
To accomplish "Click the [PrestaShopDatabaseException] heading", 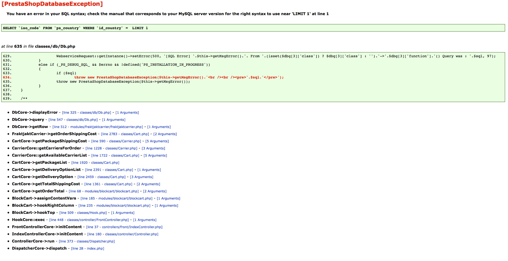I will [x=52, y=4].
